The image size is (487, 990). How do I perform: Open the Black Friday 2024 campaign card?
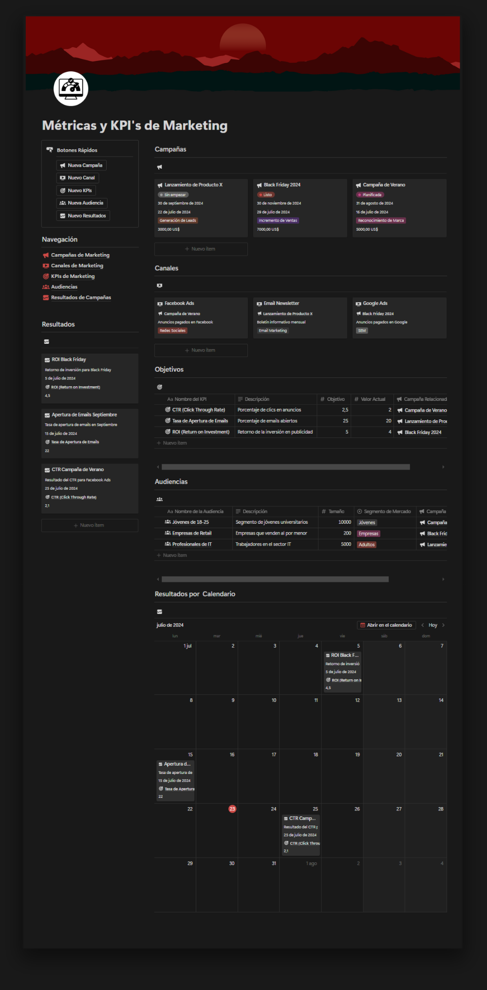pos(300,208)
